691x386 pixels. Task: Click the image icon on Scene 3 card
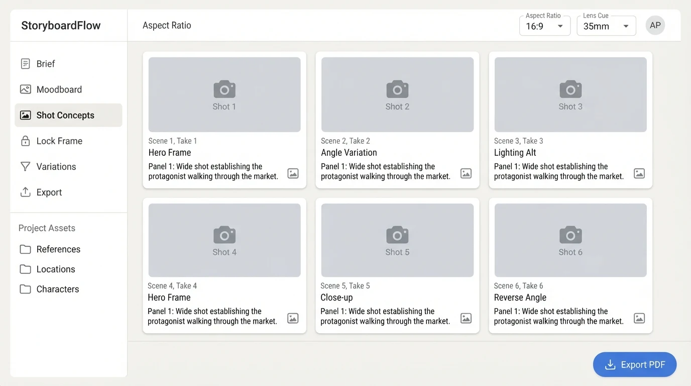pos(639,173)
